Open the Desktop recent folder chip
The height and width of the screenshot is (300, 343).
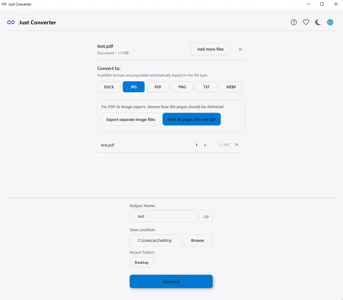(142, 262)
